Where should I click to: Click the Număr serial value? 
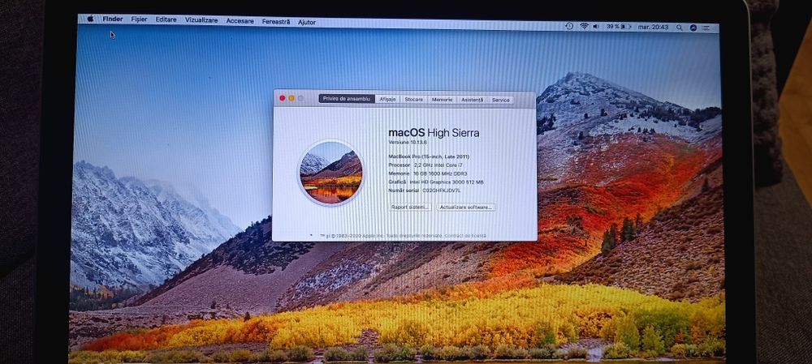click(x=442, y=191)
